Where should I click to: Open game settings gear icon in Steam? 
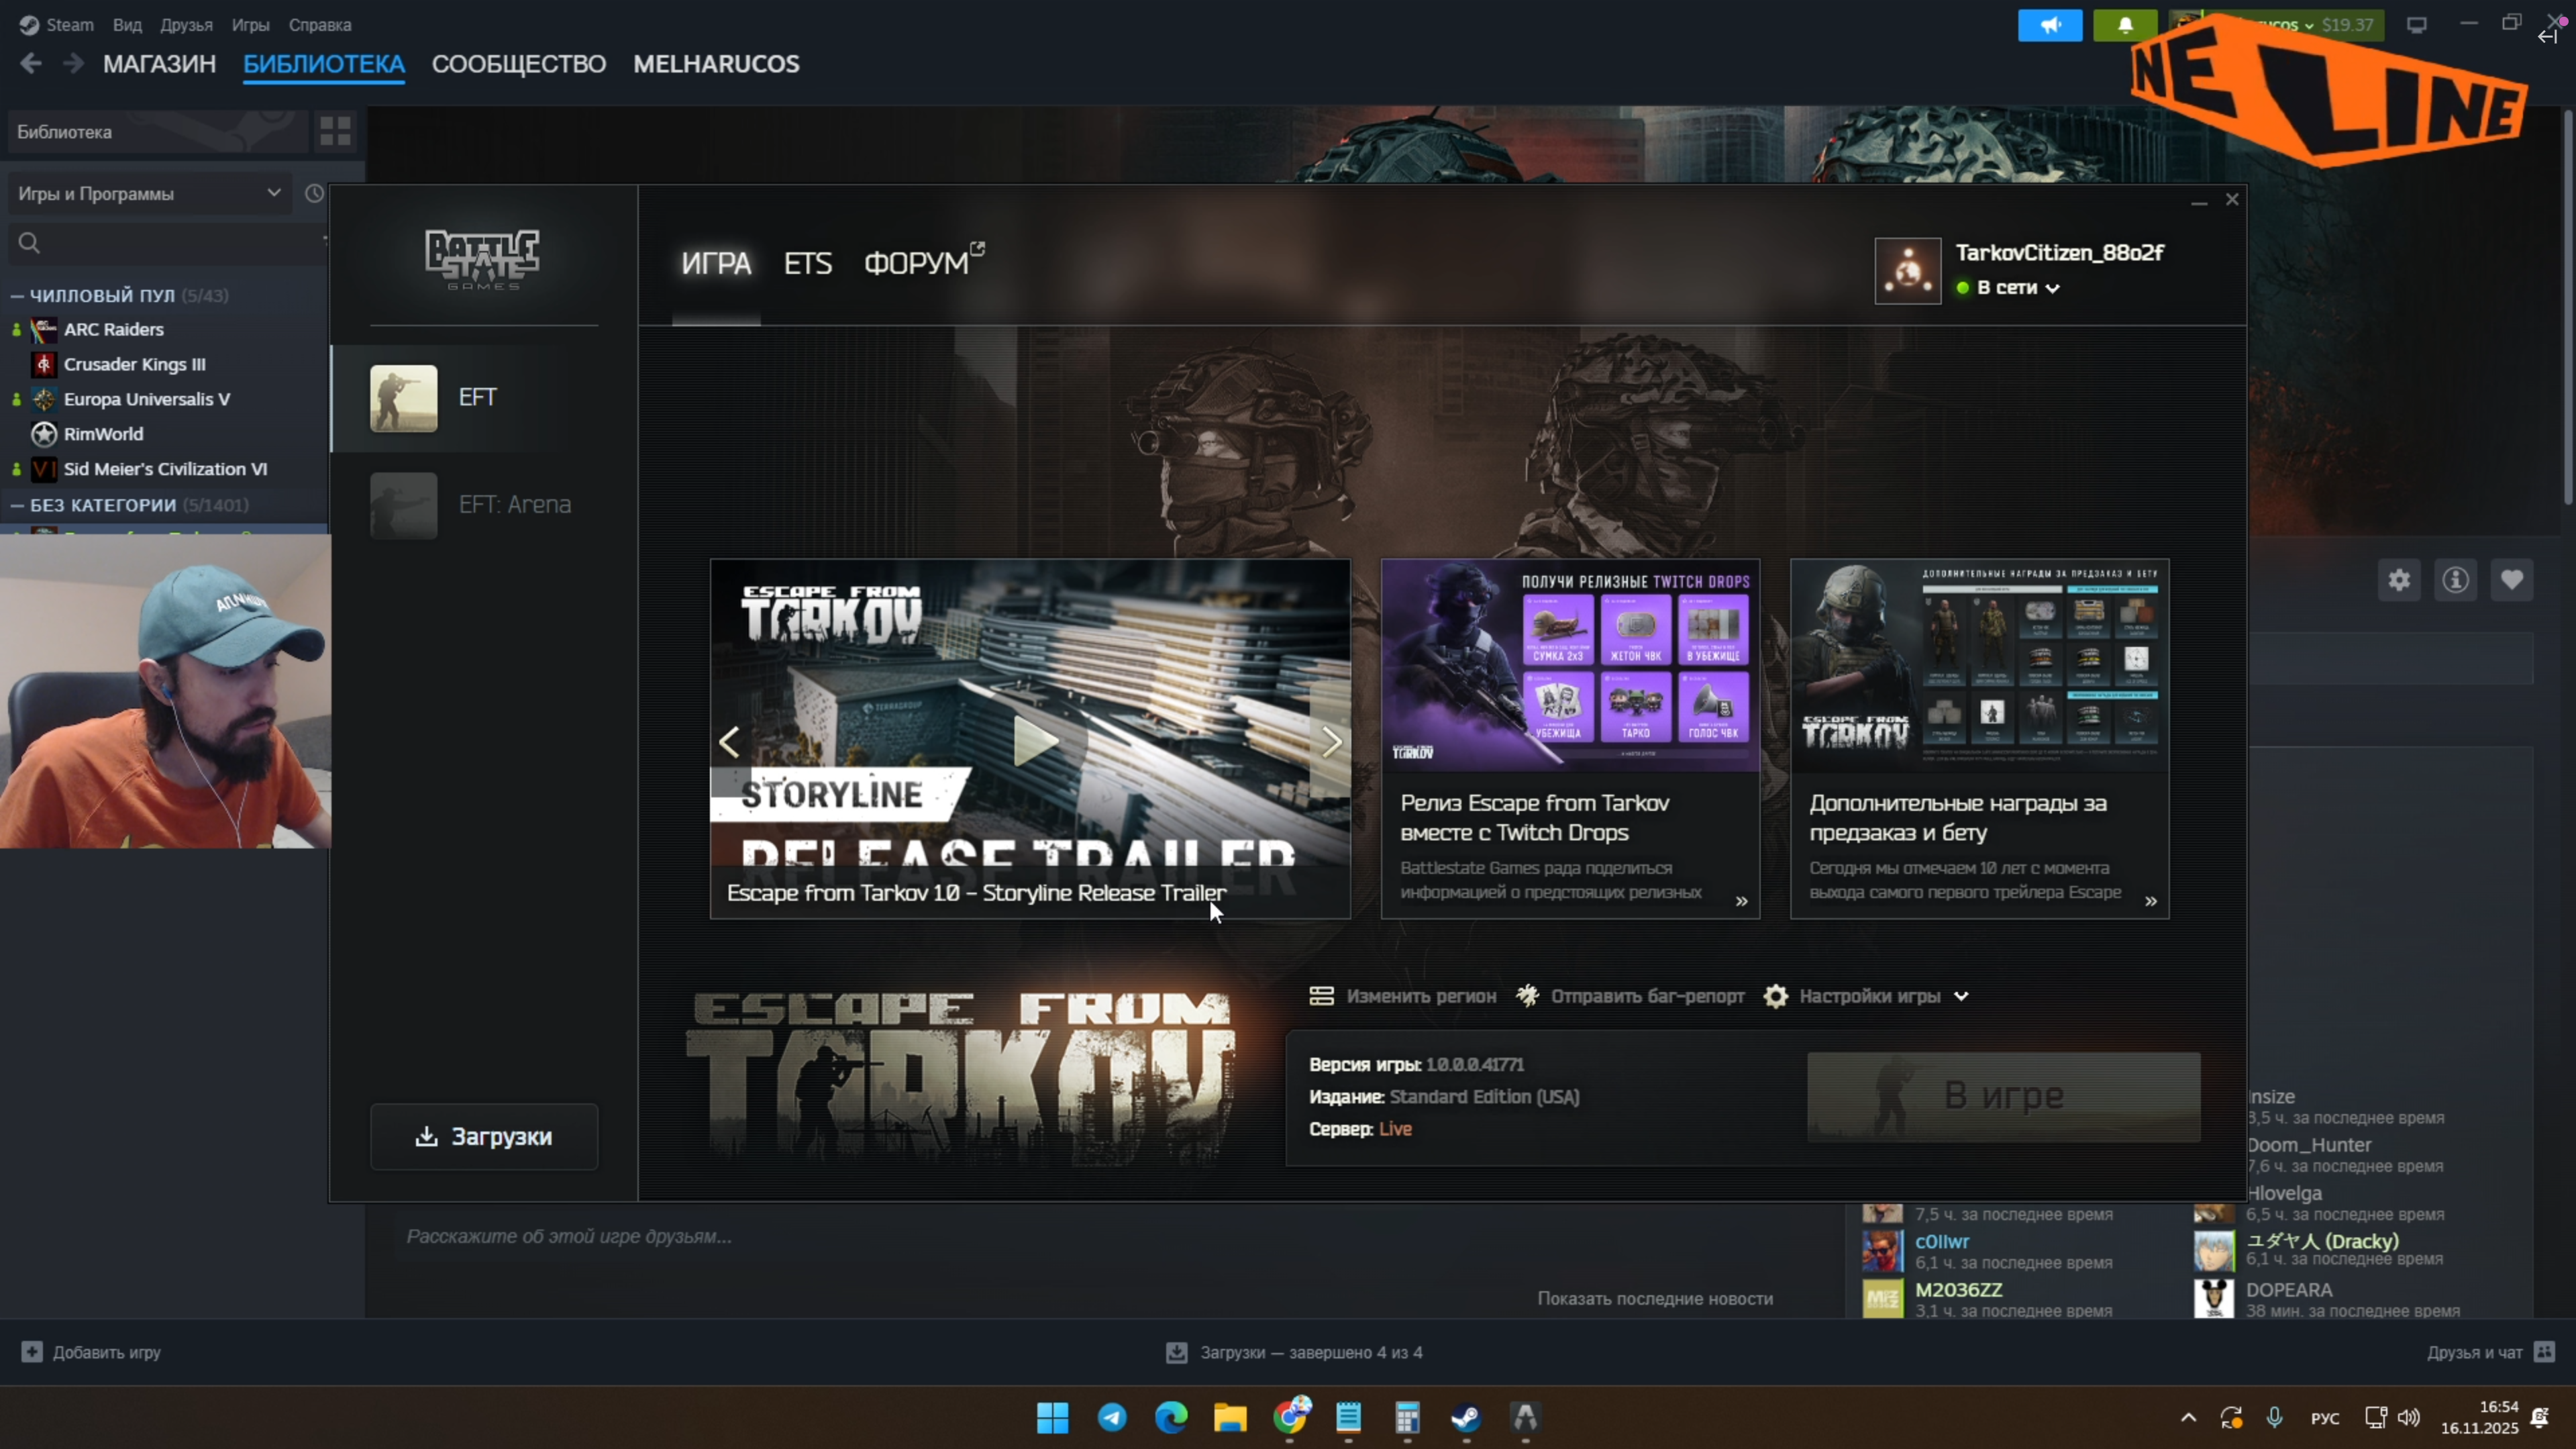tap(2399, 580)
